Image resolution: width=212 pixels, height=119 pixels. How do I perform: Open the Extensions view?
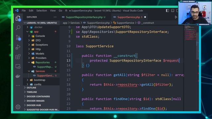coord(18,57)
